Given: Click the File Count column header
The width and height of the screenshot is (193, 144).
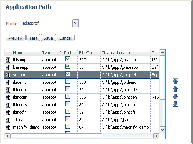Looking at the screenshot, I should pyautogui.click(x=88, y=53).
